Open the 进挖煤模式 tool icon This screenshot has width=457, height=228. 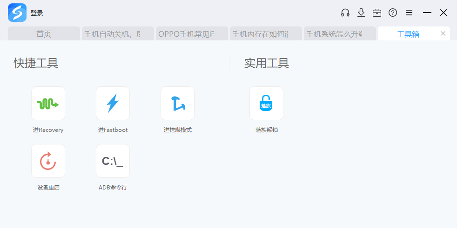pyautogui.click(x=177, y=104)
